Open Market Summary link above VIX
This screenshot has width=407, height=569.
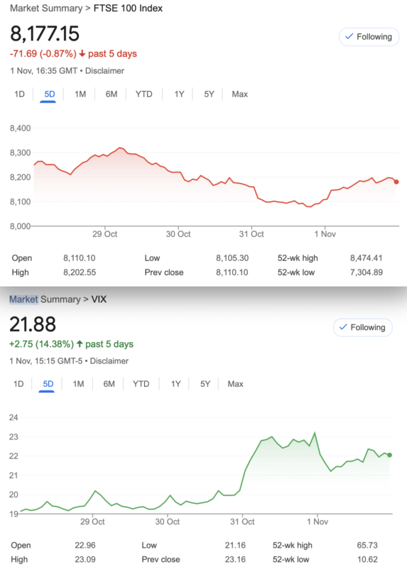(45, 299)
